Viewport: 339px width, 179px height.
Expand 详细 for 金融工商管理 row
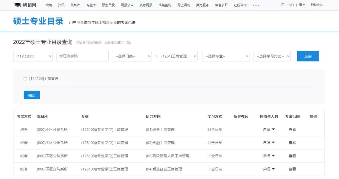coord(268,143)
